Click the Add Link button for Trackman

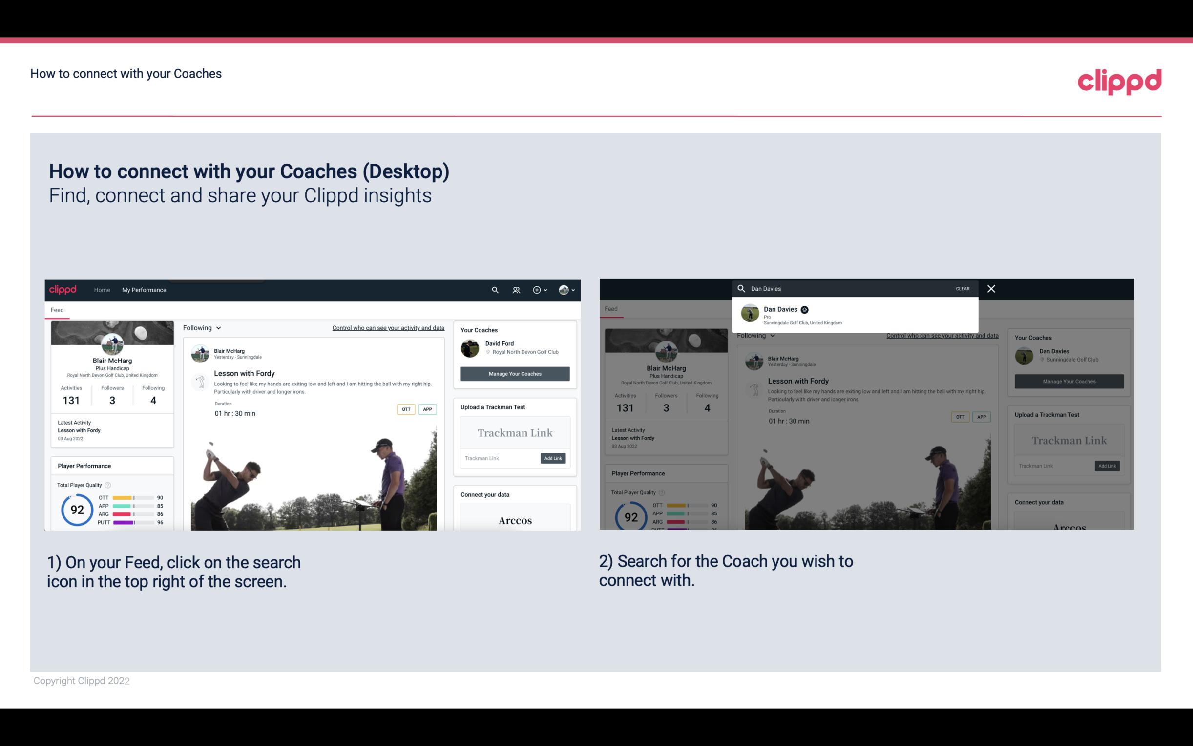(x=553, y=458)
